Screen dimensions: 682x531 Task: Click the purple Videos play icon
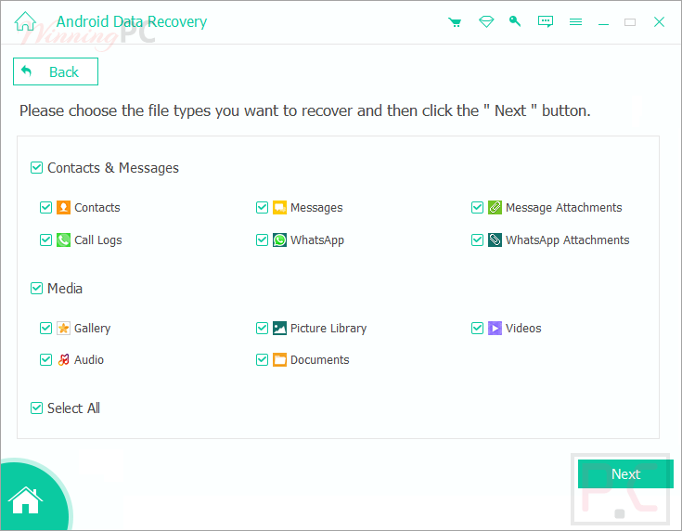(x=495, y=328)
